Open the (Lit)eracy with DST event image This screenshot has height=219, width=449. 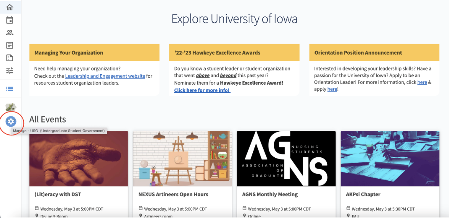[79, 159]
